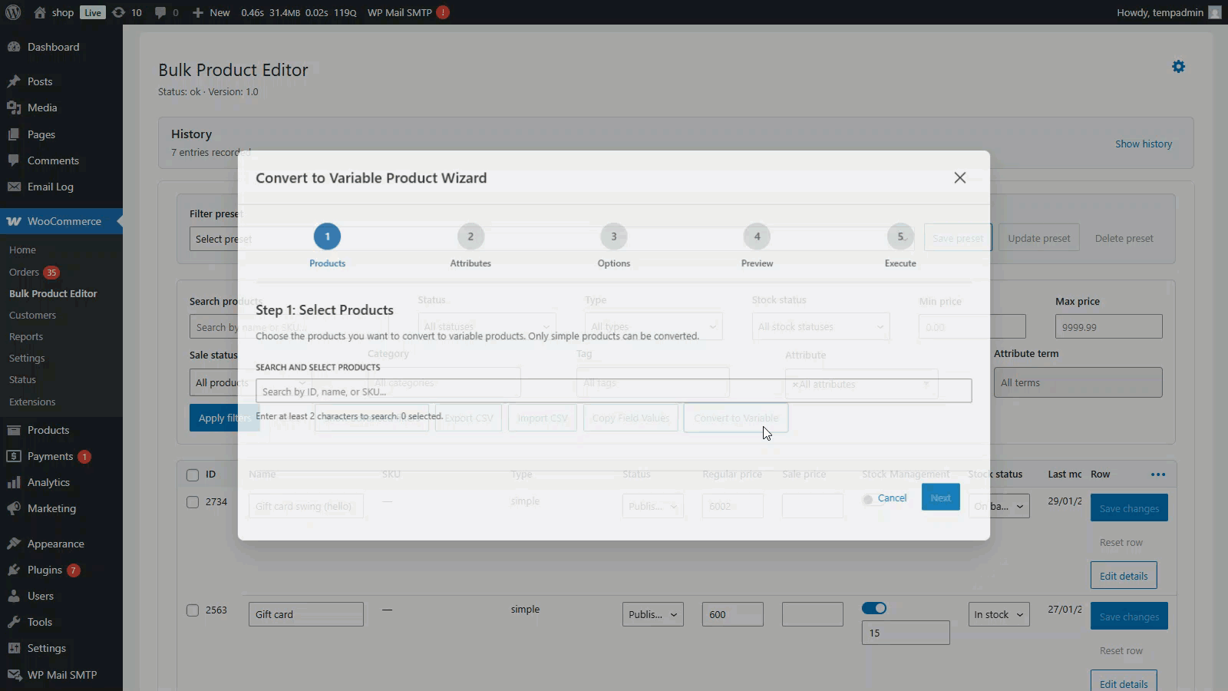Toggle stock management for Gift card
Viewport: 1228px width, 691px height.
tap(874, 608)
